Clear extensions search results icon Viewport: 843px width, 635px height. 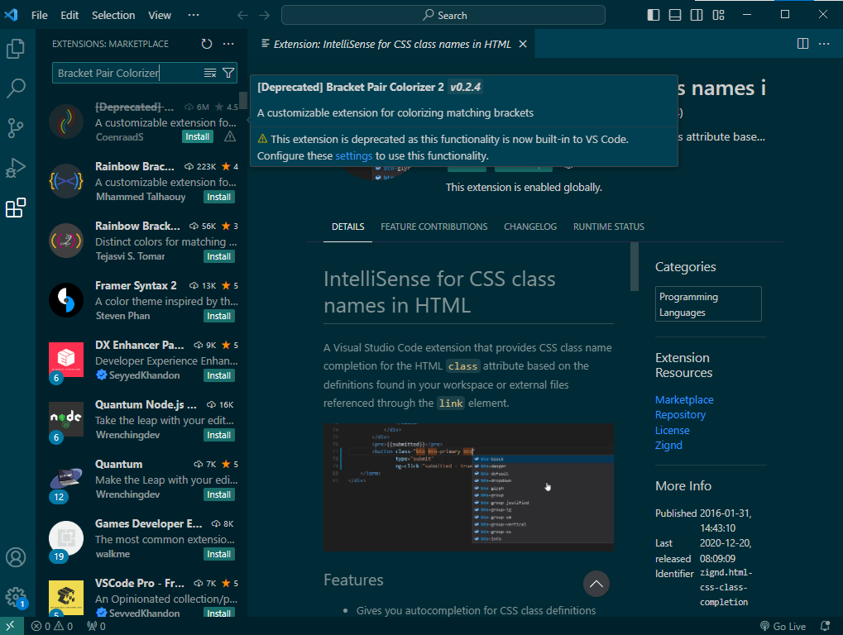(210, 73)
